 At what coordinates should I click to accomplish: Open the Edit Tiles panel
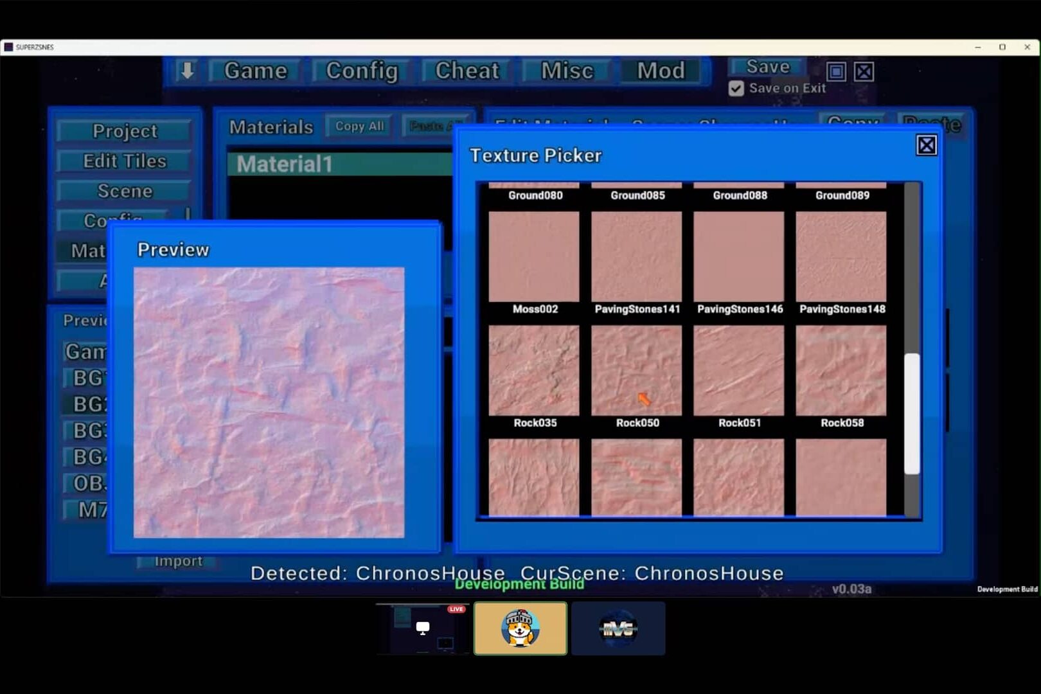point(123,161)
